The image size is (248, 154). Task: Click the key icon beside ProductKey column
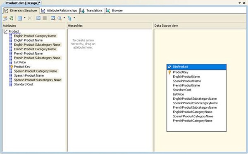point(169,72)
